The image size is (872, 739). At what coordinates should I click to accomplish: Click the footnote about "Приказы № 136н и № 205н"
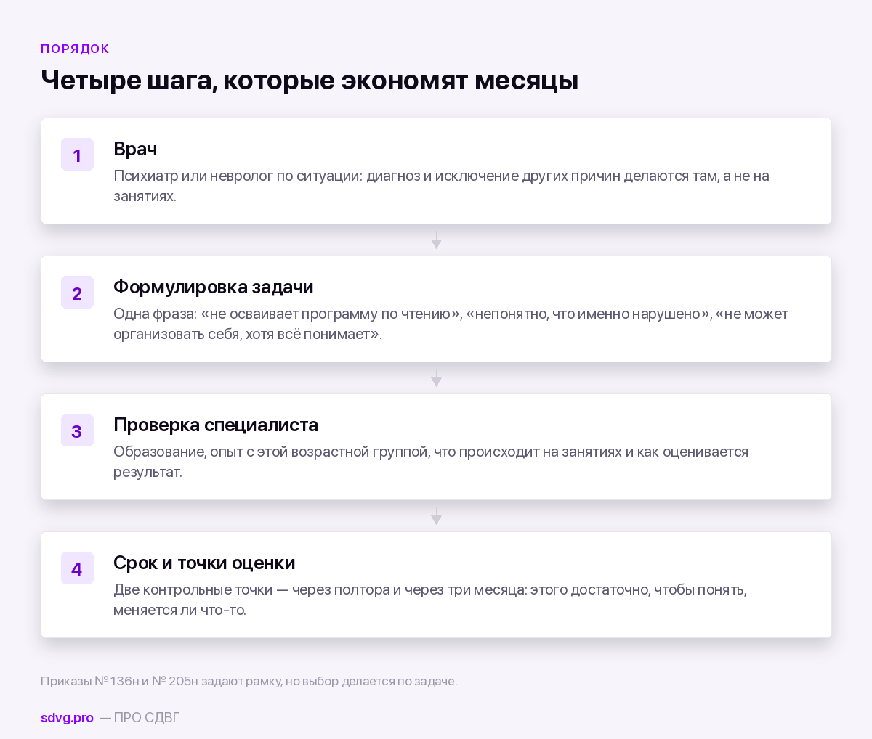[x=249, y=681]
